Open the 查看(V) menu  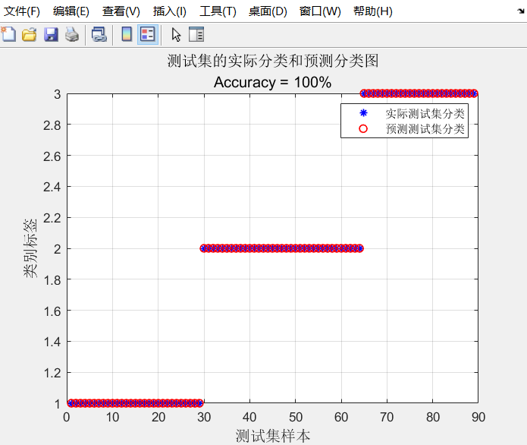click(x=121, y=11)
